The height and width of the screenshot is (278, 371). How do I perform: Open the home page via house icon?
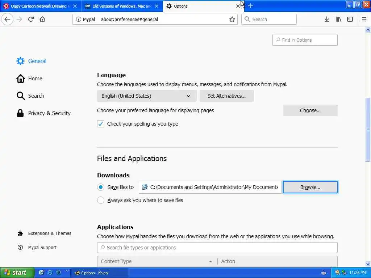[42, 19]
